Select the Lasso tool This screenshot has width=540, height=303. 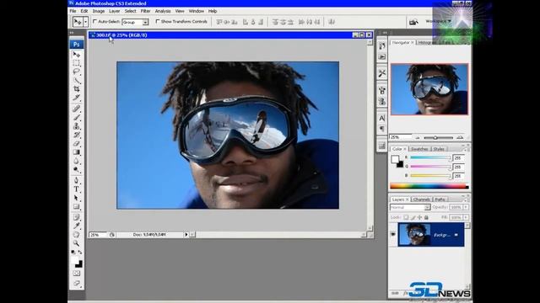click(77, 72)
